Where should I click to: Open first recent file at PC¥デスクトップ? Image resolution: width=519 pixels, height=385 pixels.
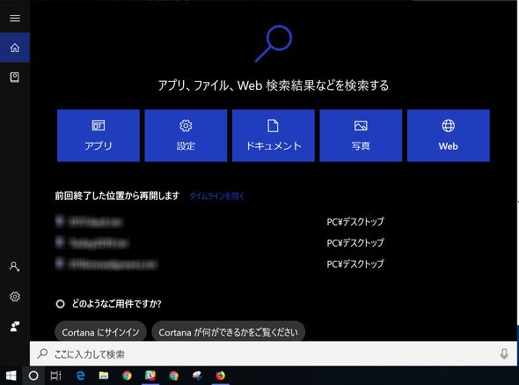(x=220, y=221)
